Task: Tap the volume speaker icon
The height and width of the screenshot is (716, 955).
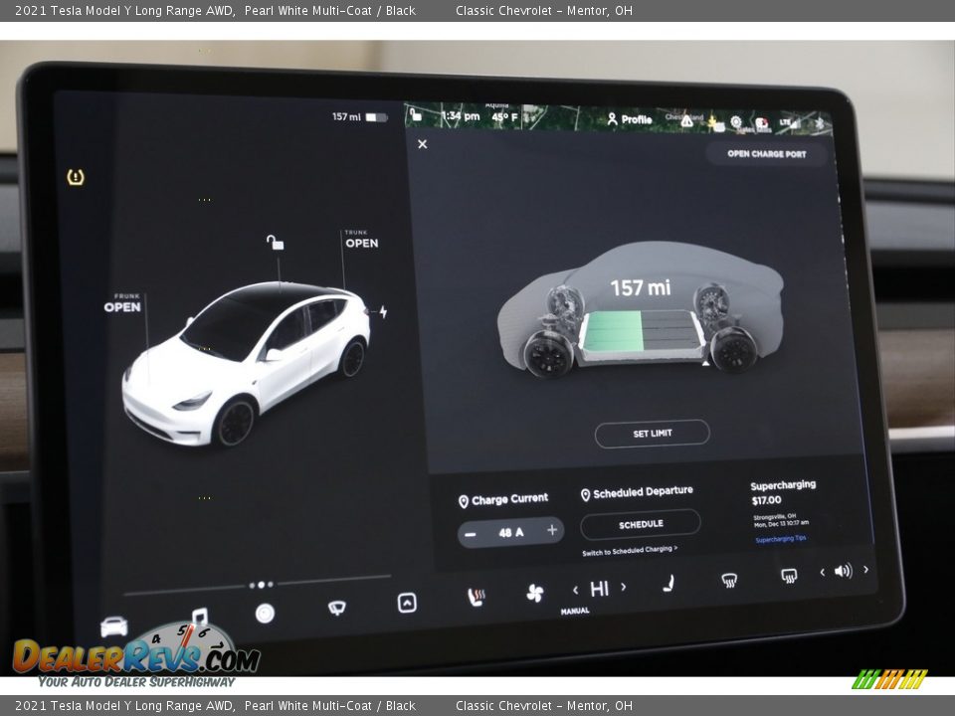Action: tap(844, 571)
